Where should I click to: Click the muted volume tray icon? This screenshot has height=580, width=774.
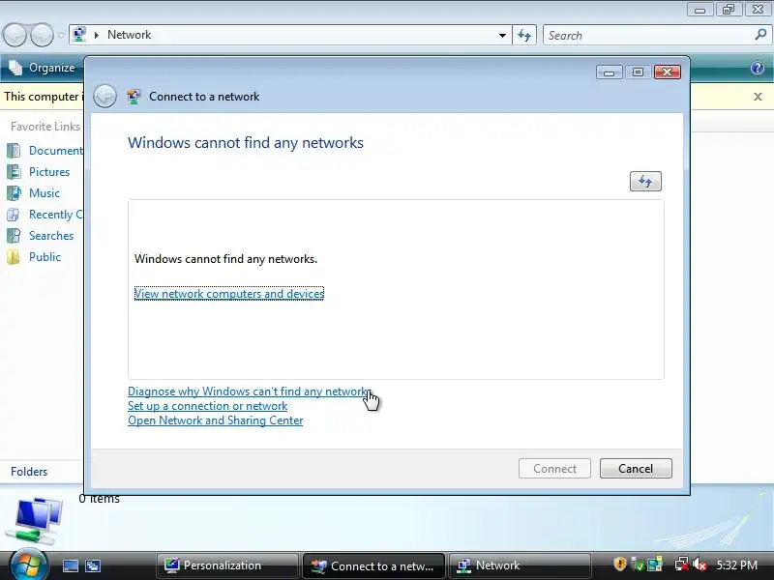pyautogui.click(x=700, y=565)
